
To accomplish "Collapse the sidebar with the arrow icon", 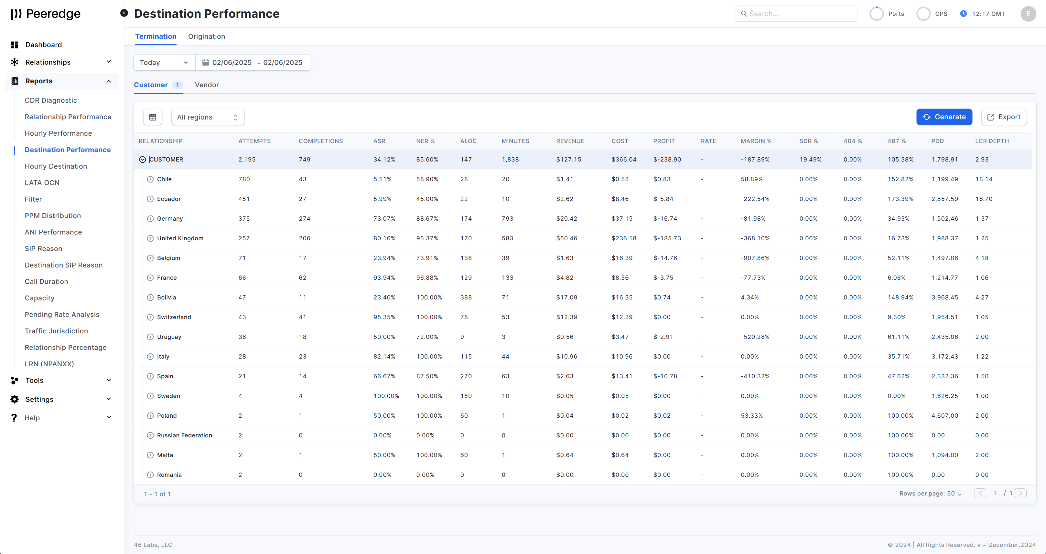I will click(x=124, y=13).
